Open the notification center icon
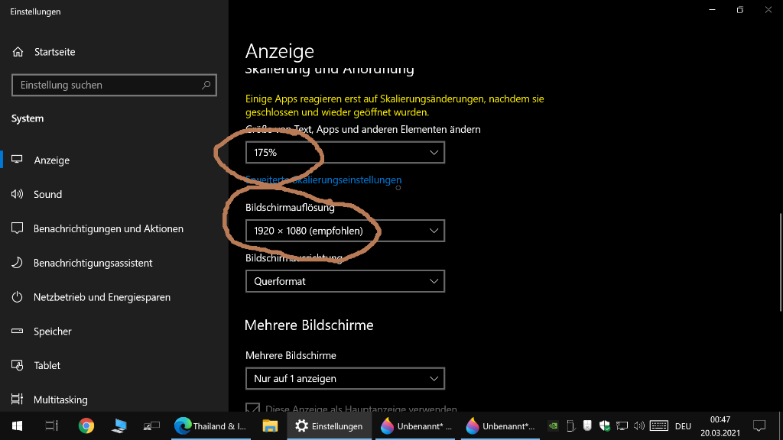This screenshot has height=440, width=783. click(x=759, y=426)
